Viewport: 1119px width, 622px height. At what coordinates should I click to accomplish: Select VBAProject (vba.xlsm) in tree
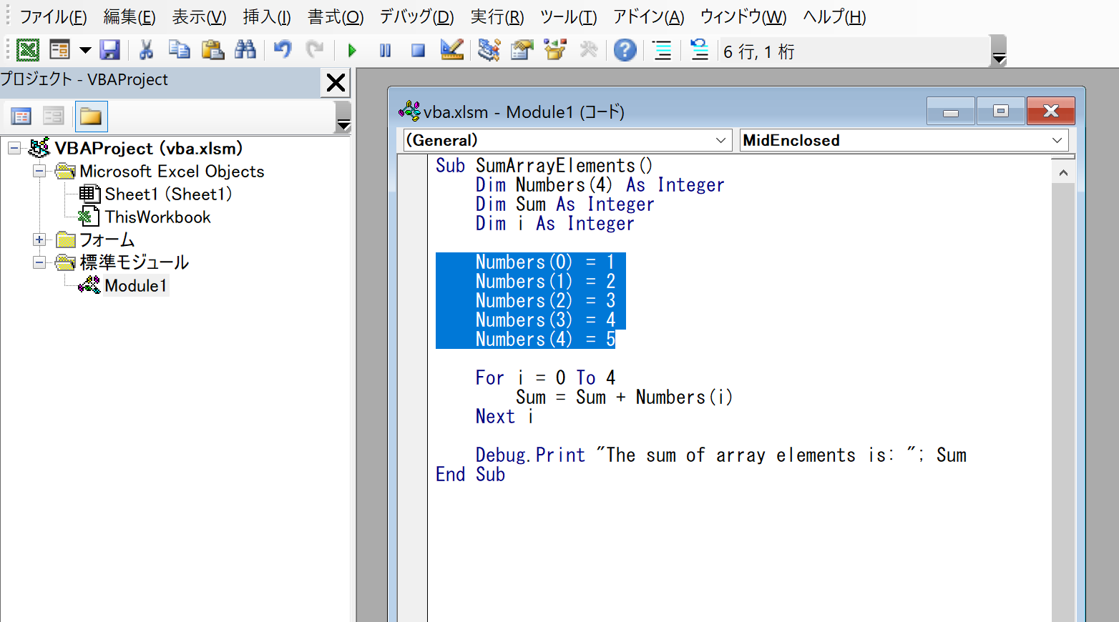pos(149,149)
